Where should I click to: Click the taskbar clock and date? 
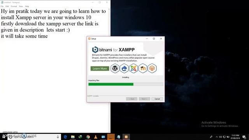pos(235,137)
